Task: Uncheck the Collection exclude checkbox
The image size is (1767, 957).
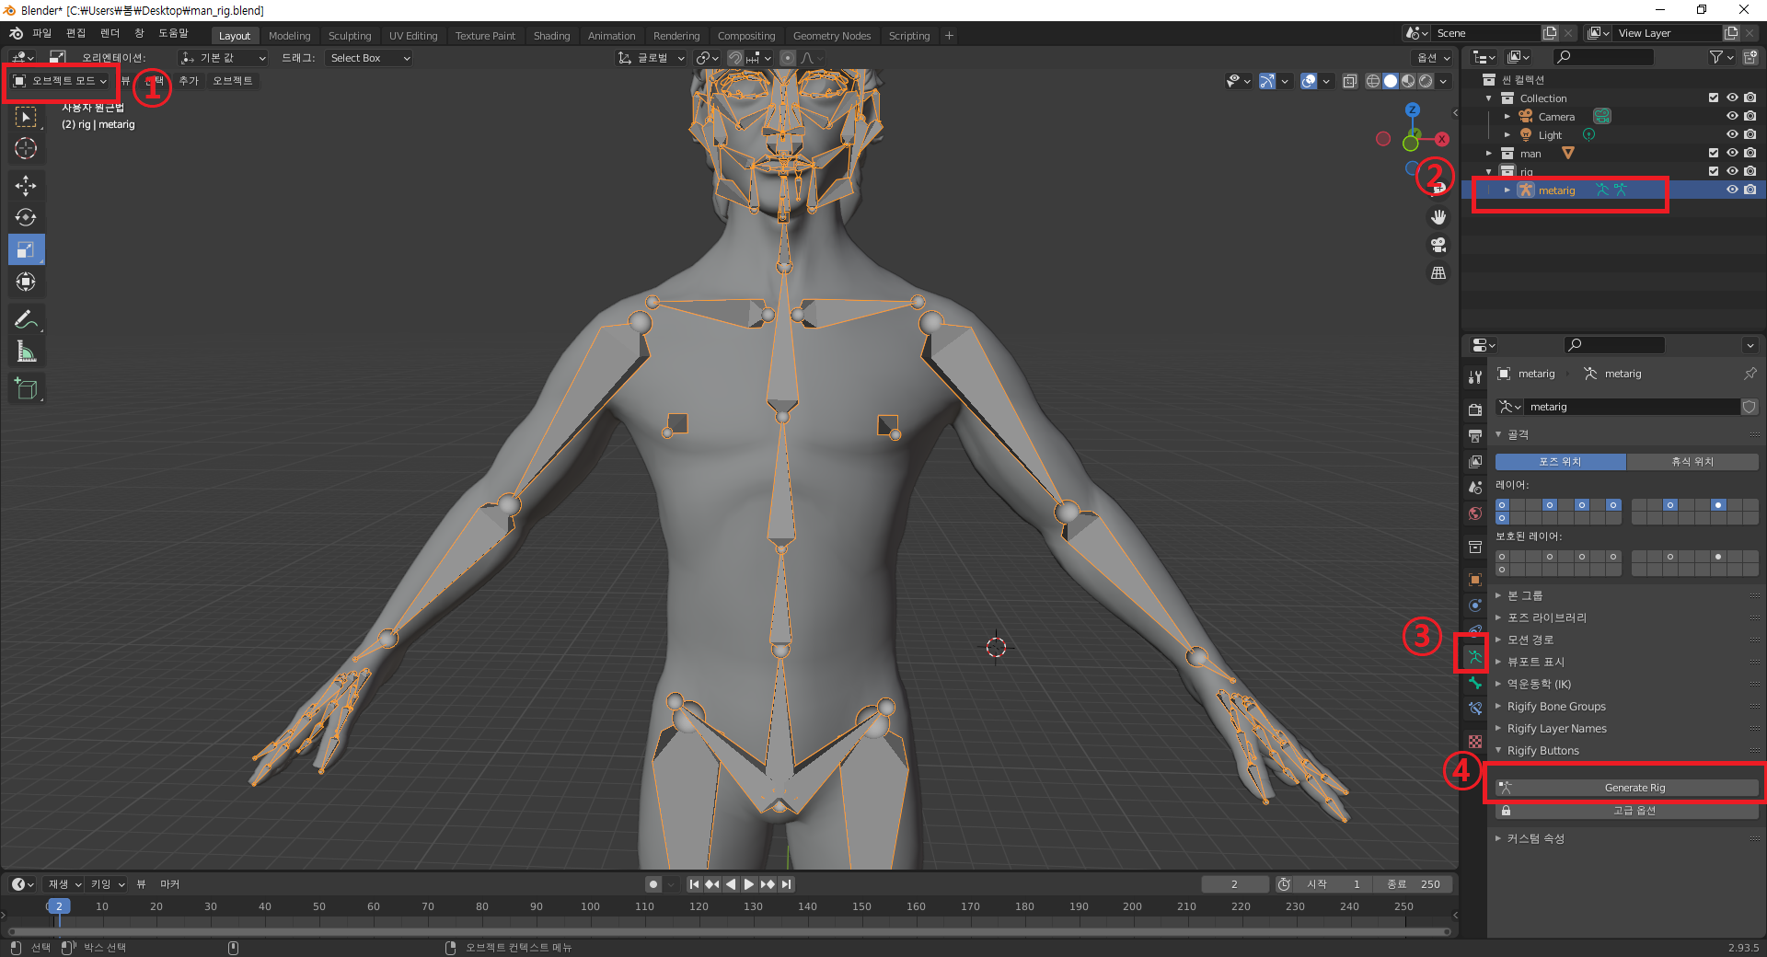Action: pyautogui.click(x=1714, y=98)
